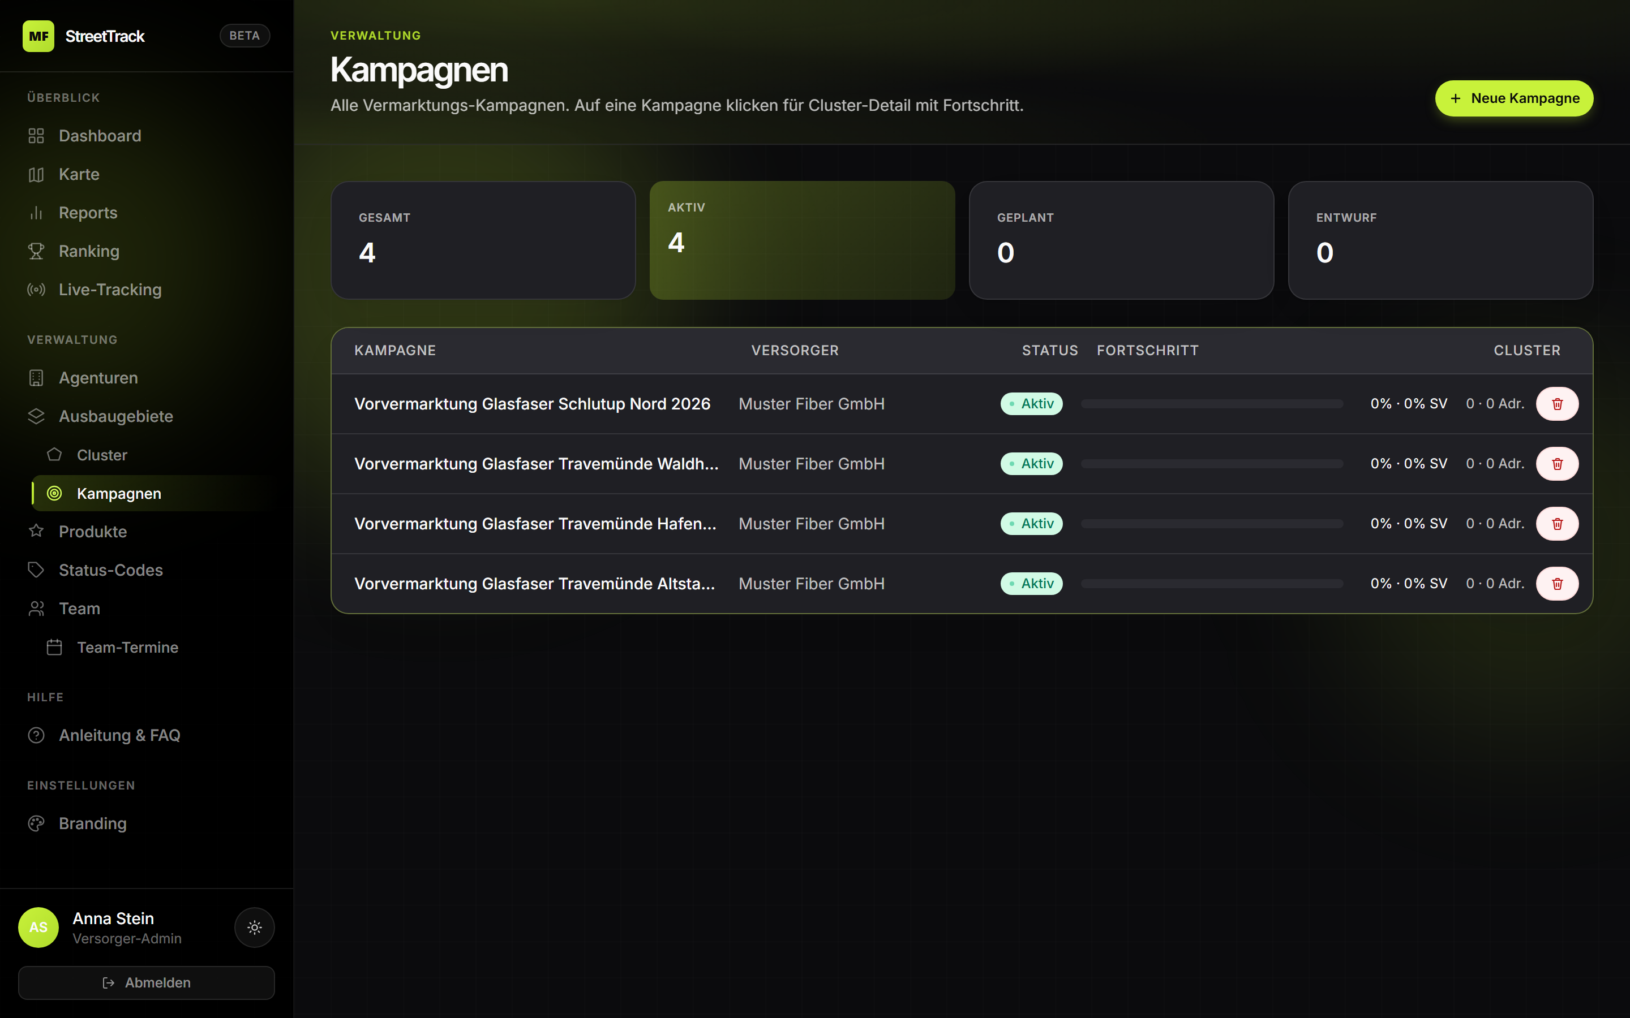Open Vorvermarktung Glasfaser Travemünde Hafen... row
Screen dimensions: 1630x1018
click(535, 524)
